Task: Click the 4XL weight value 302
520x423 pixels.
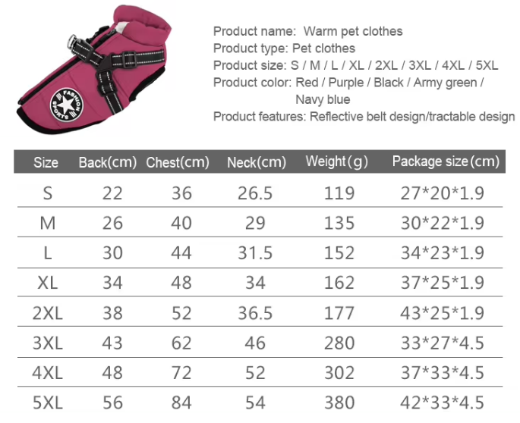Action: [x=339, y=373]
